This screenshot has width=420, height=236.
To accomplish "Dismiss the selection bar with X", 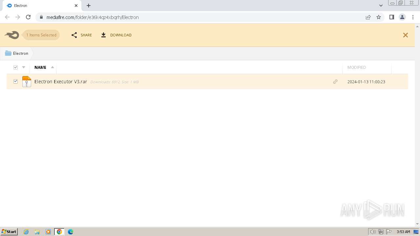I will click(406, 35).
